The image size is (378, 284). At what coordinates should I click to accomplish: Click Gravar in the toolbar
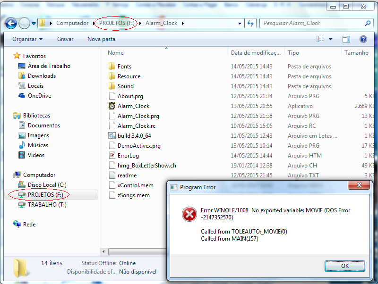pyautogui.click(x=65, y=39)
